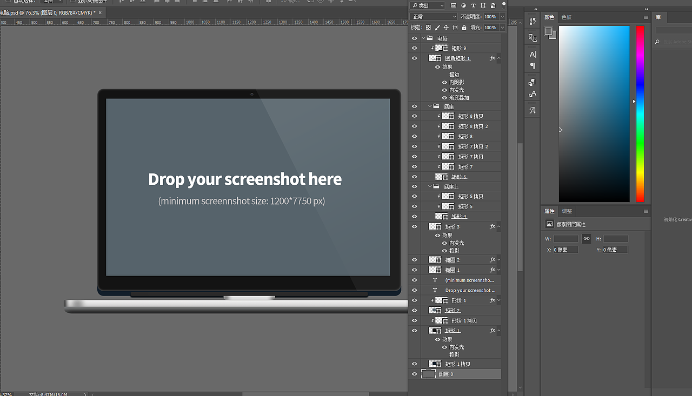Switch to the 色板 panel tab

[566, 17]
